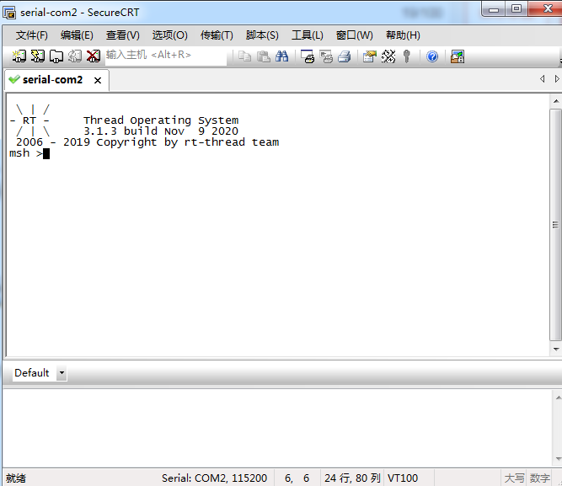Image resolution: width=562 pixels, height=486 pixels.
Task: Expand the Default button bar dropdown
Action: click(x=62, y=373)
